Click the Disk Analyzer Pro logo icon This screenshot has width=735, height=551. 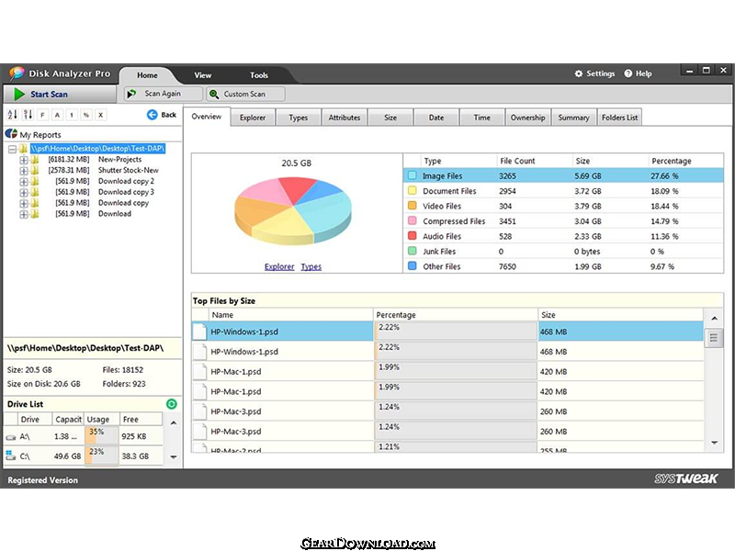pyautogui.click(x=17, y=73)
